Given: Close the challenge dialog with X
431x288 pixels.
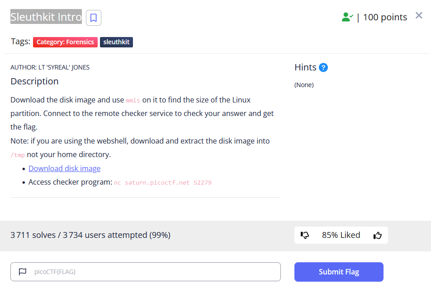Looking at the screenshot, I should [x=419, y=15].
